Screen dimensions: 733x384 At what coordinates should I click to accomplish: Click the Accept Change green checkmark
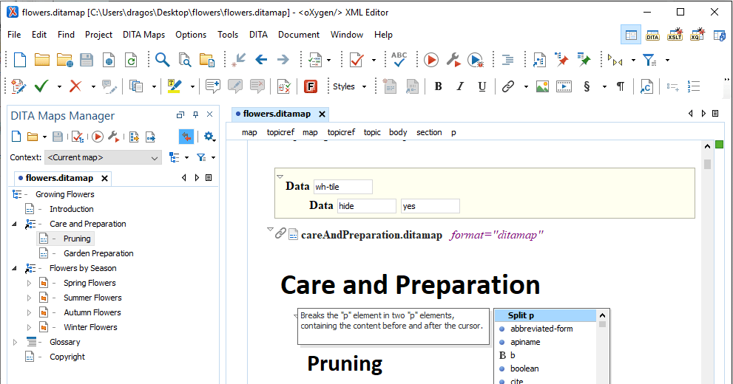point(41,86)
